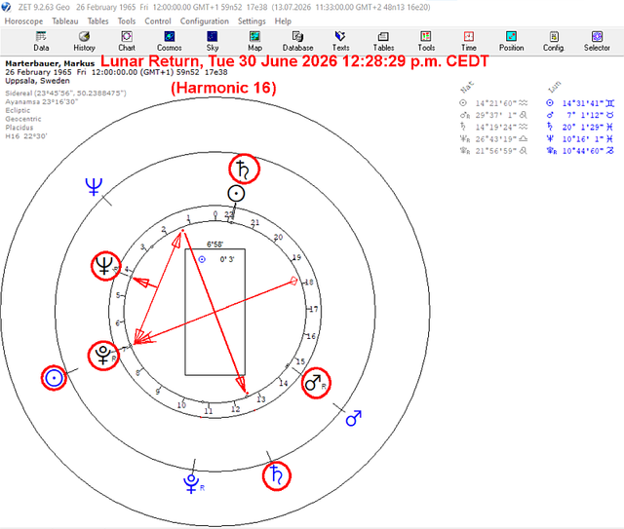Open the Settings menu

(x=252, y=21)
